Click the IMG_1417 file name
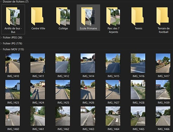 pos(164,76)
